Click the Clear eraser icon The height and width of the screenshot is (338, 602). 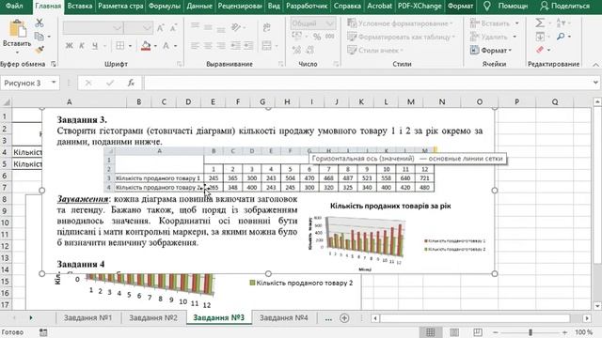540,50
